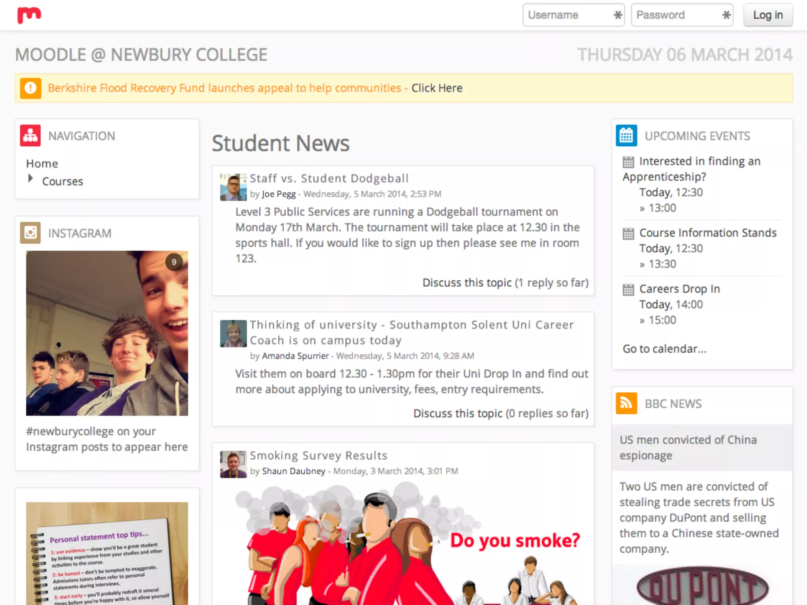Follow the Click Here flood appeal link
Screen dimensions: 807x605
pos(437,88)
